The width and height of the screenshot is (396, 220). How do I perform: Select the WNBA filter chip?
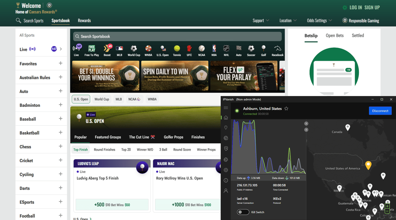tap(152, 99)
